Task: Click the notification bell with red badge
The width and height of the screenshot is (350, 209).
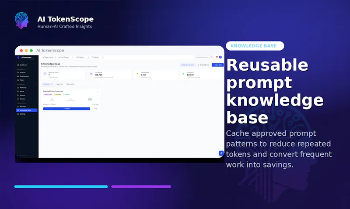Action: pyautogui.click(x=217, y=57)
